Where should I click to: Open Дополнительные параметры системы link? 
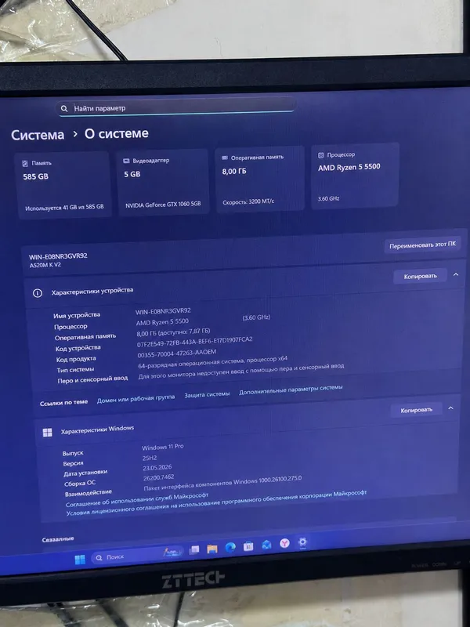291,390
